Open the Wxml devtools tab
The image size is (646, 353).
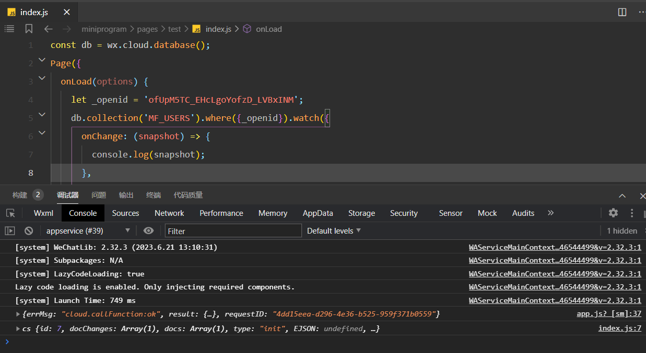point(43,213)
